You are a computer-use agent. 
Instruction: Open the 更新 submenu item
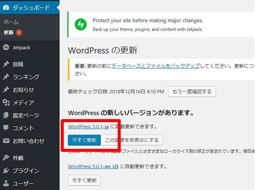pos(8,33)
